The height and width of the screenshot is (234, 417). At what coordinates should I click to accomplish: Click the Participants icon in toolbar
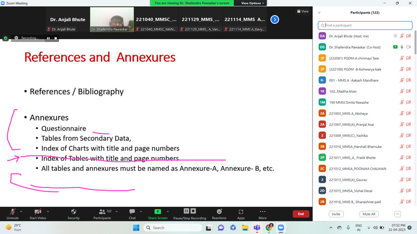point(102,213)
